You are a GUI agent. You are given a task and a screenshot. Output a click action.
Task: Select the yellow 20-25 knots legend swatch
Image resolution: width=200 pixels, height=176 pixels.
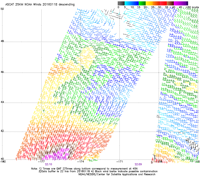click(x=149, y=3)
